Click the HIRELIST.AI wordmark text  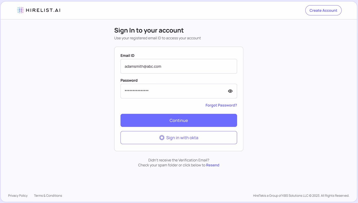tap(43, 10)
